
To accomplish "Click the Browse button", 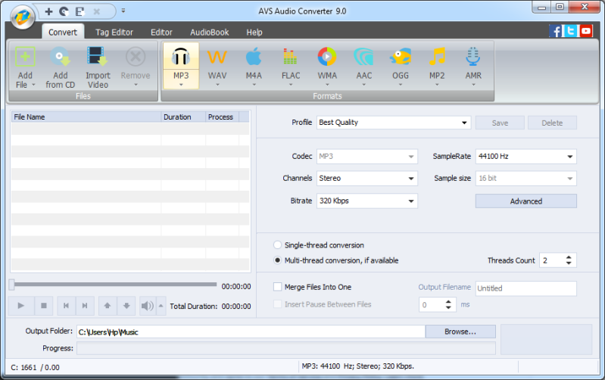I will [x=460, y=332].
